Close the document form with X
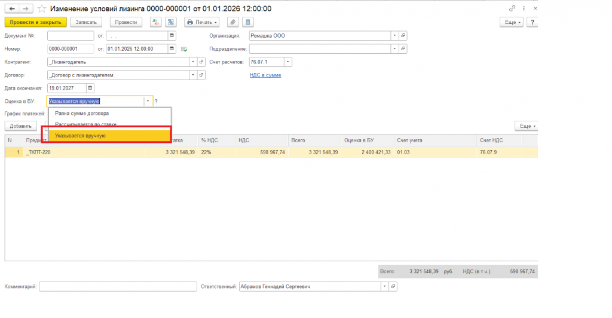The height and width of the screenshot is (318, 612). 535,8
